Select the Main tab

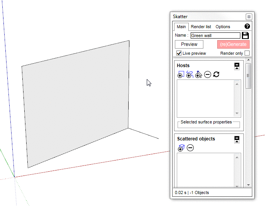(x=181, y=27)
